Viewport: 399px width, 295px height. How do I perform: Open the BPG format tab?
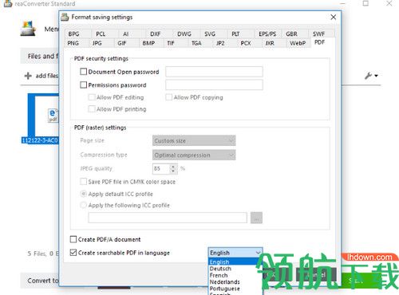(73, 34)
